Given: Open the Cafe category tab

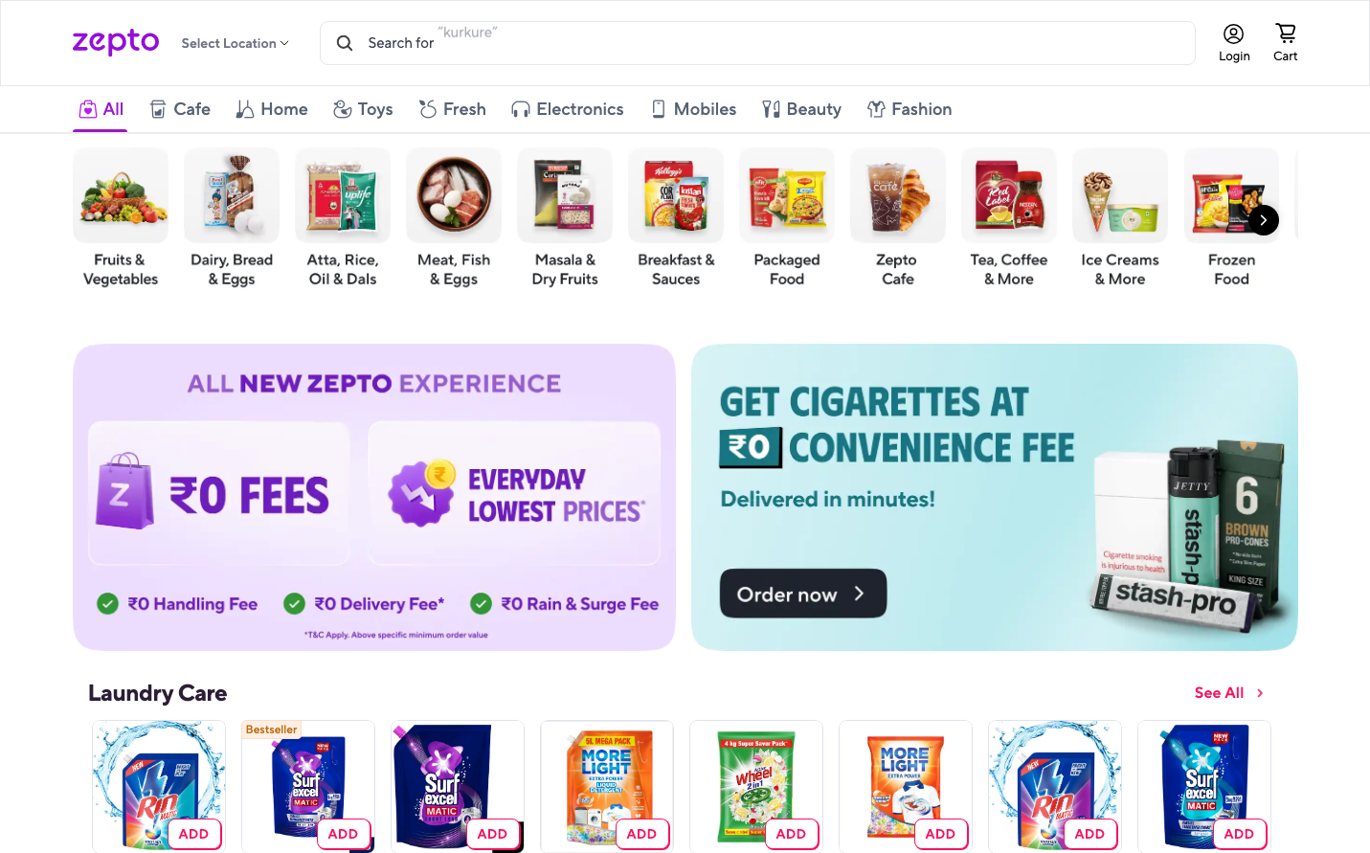Looking at the screenshot, I should coord(180,109).
